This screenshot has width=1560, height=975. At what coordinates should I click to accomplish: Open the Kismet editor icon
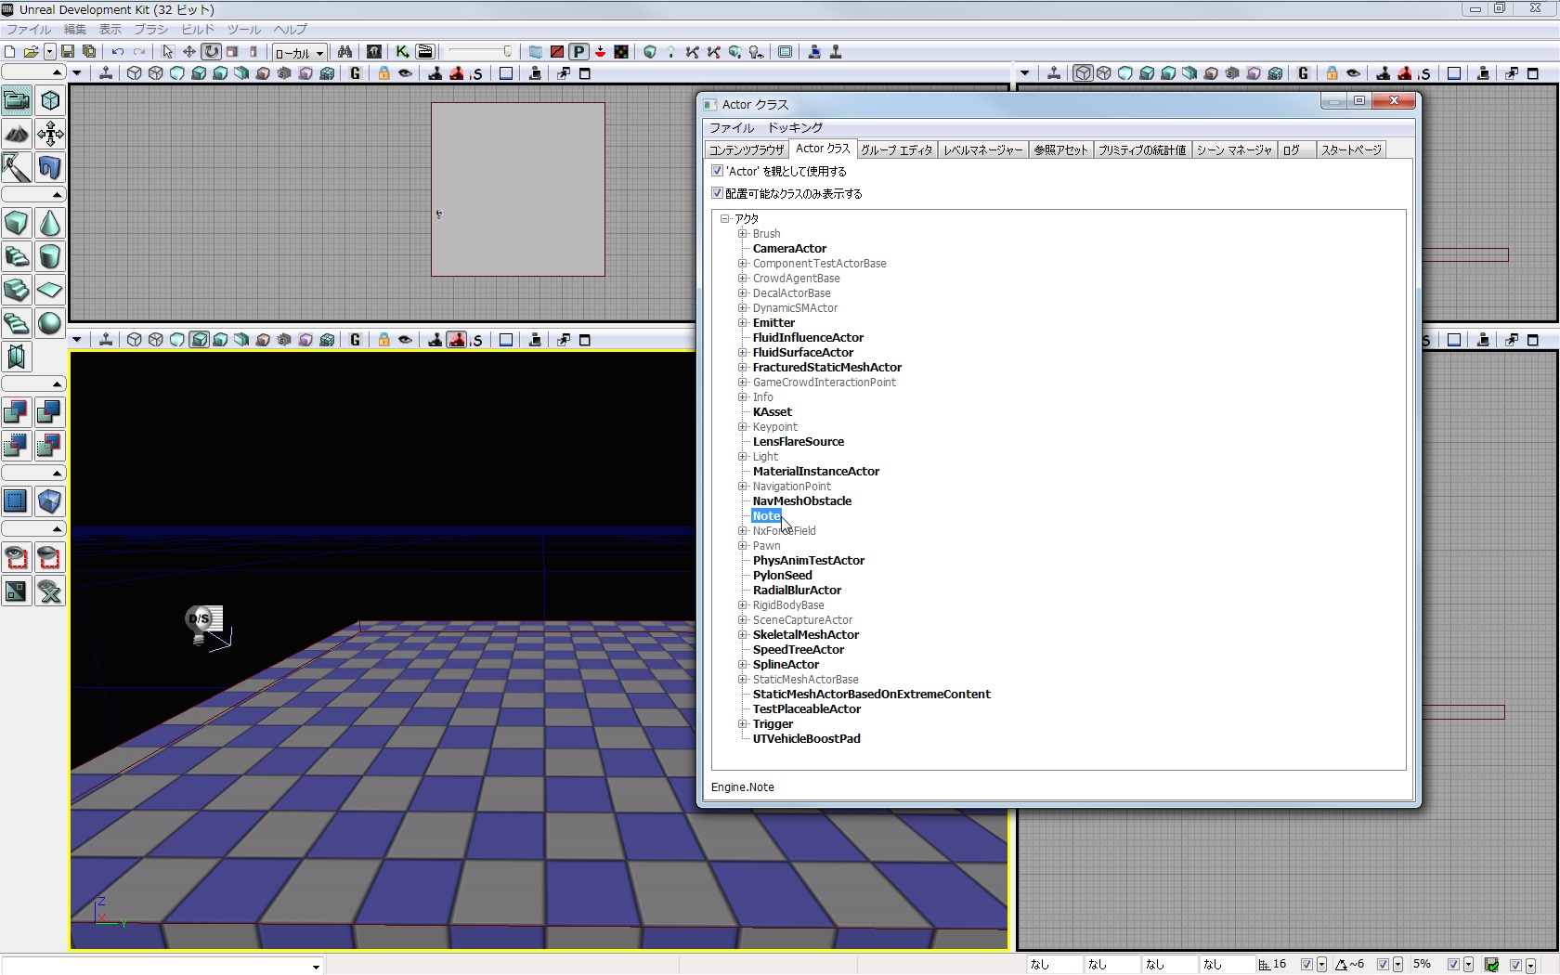click(x=402, y=52)
